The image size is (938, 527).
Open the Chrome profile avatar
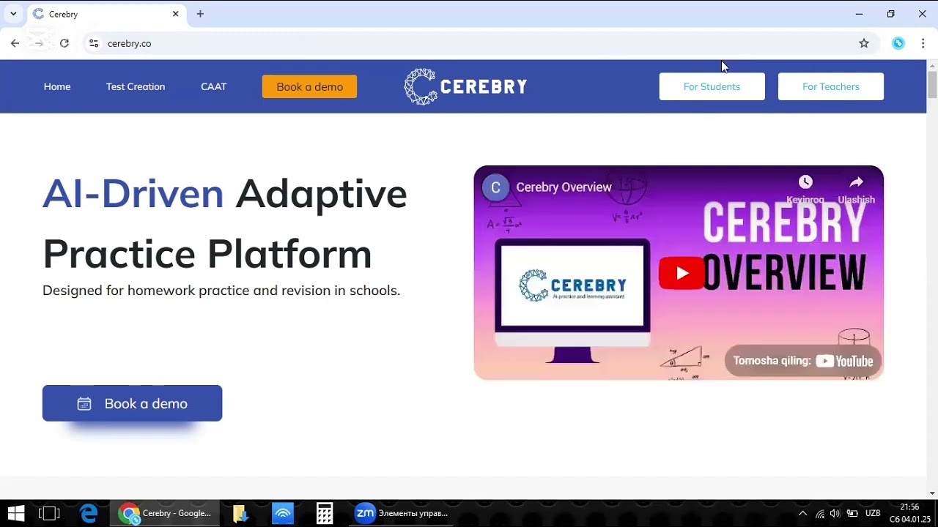pos(898,43)
